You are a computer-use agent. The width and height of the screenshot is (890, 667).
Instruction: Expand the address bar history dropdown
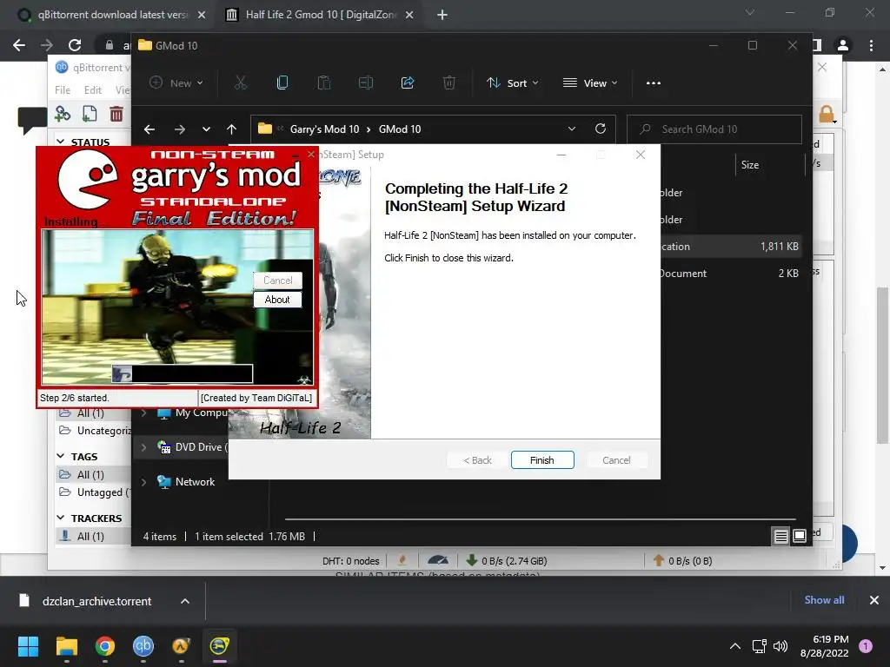click(x=572, y=129)
